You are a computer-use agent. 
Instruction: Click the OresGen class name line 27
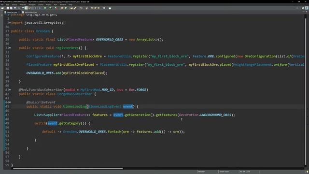coord(43,31)
